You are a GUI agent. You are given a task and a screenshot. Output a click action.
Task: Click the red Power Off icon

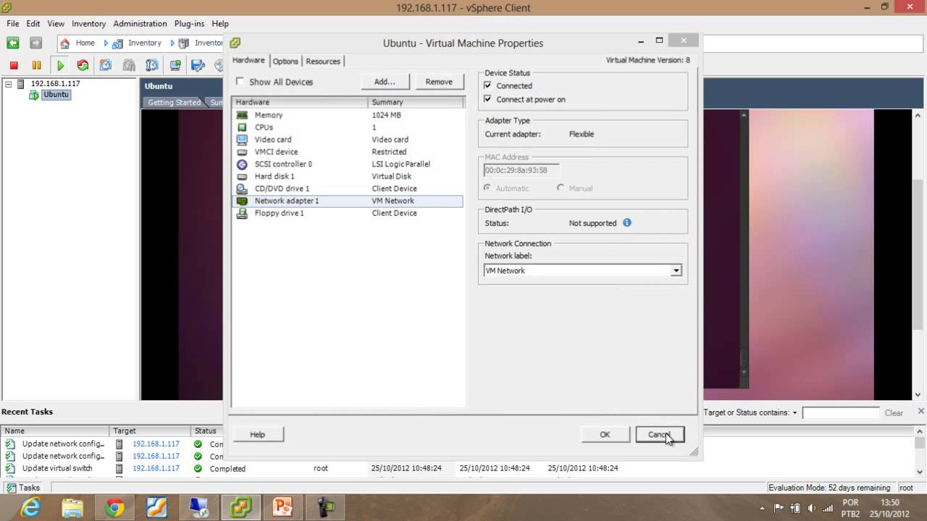click(x=14, y=65)
